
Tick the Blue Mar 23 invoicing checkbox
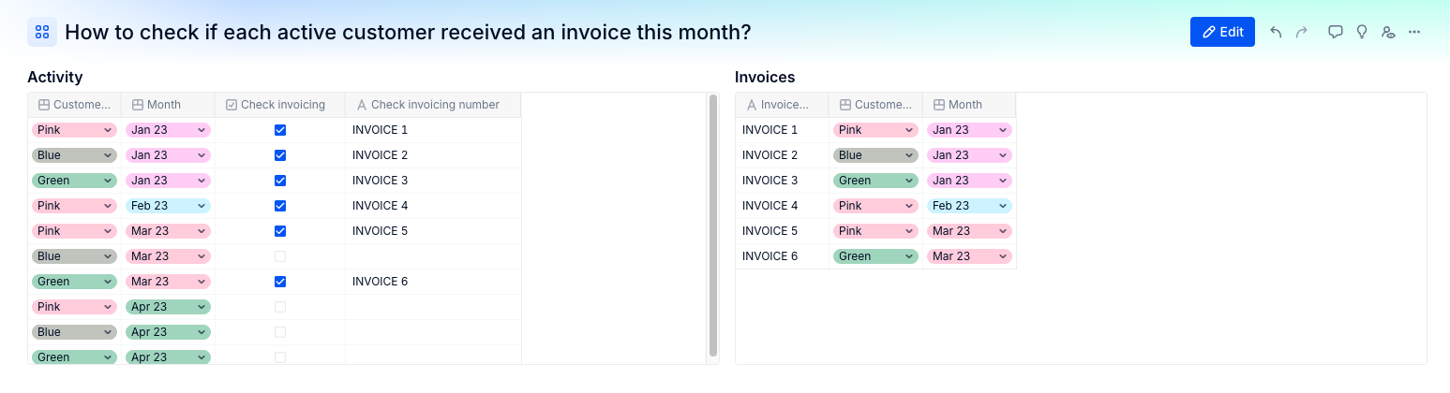tap(280, 256)
